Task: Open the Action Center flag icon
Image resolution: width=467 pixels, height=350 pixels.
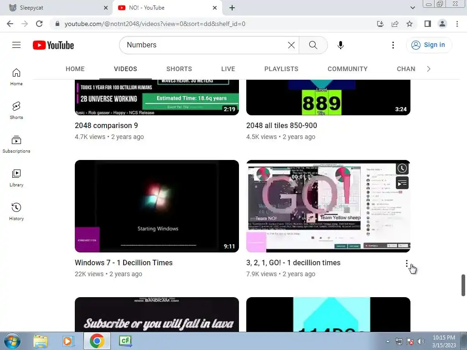Action: coord(410,341)
